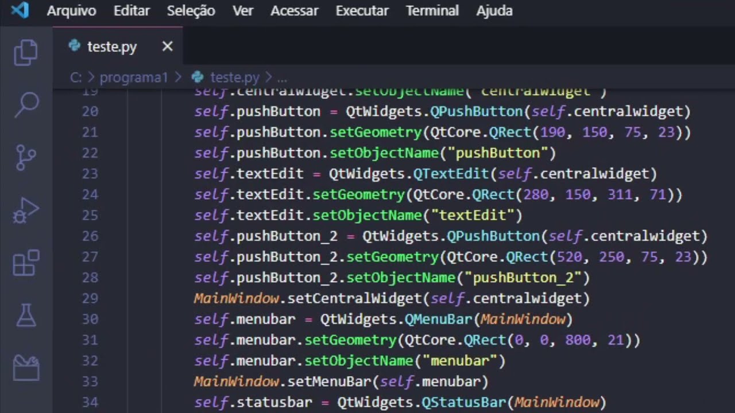Click the value 520 on line 27
Screen dimensions: 735x413
[569, 257]
